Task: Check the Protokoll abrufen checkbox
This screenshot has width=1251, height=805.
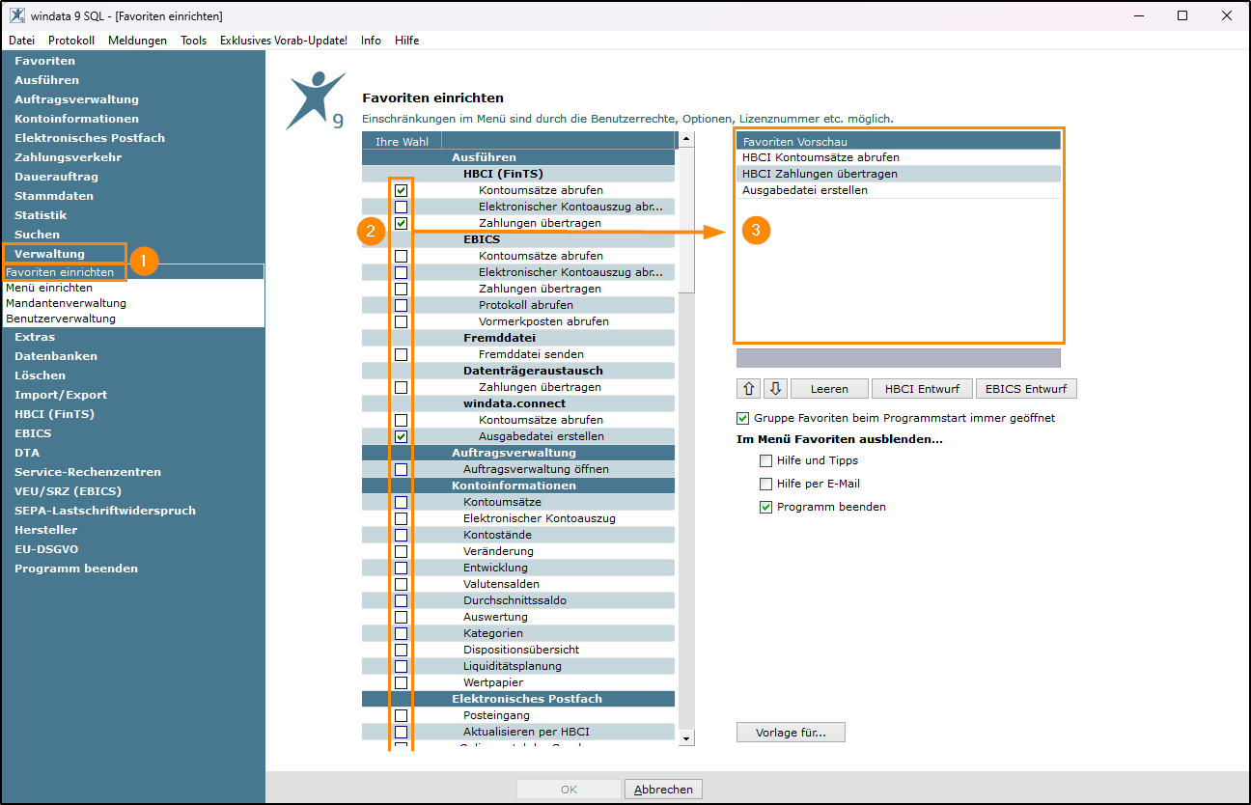Action: (402, 305)
